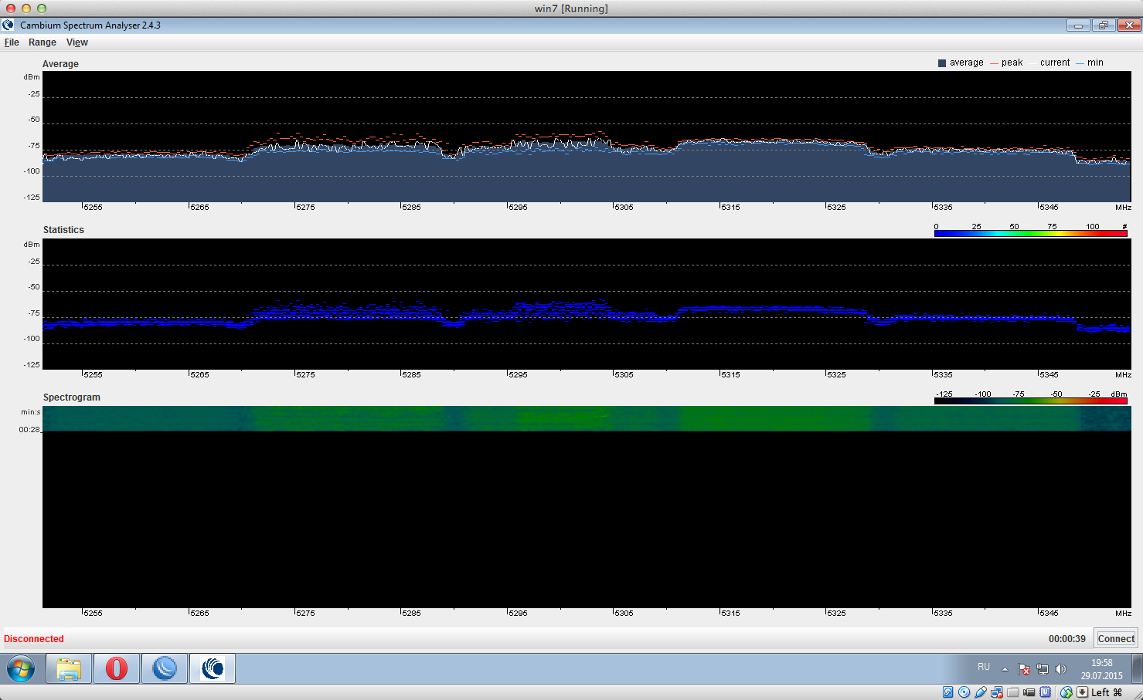The height and width of the screenshot is (700, 1143).
Task: Show hidden system tray icons
Action: pyautogui.click(x=1005, y=669)
